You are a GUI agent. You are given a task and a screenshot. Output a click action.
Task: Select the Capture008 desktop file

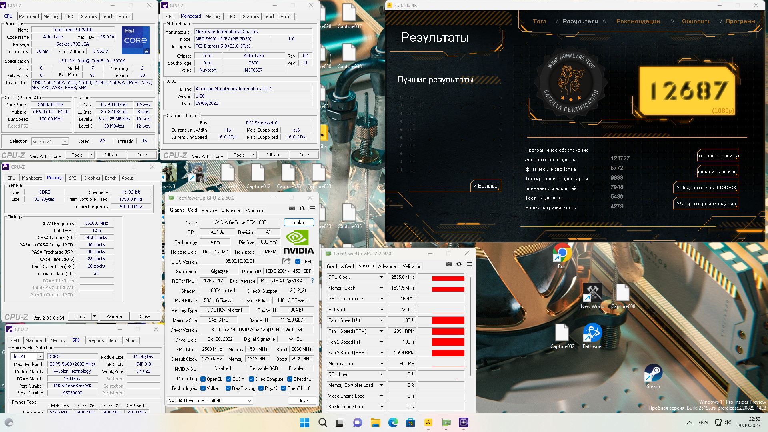click(623, 296)
